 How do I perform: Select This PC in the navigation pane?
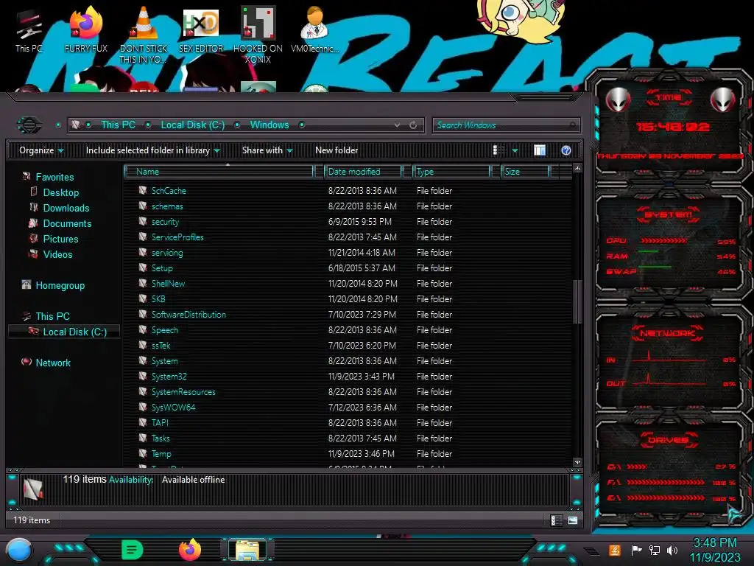[x=52, y=316]
